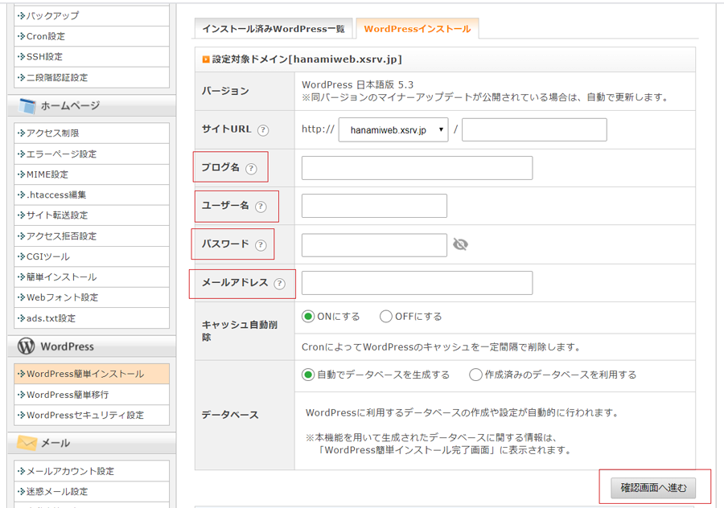Switch to WordPressインストール tab
Viewport: 724px width, 508px height.
(x=418, y=29)
